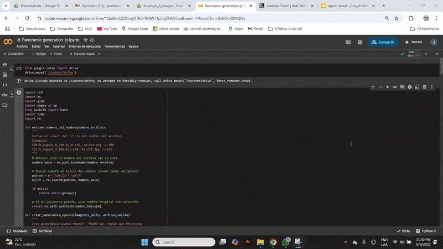This screenshot has width=443, height=249.
Task: Open the Google Maps bookmark
Action: coord(135,29)
